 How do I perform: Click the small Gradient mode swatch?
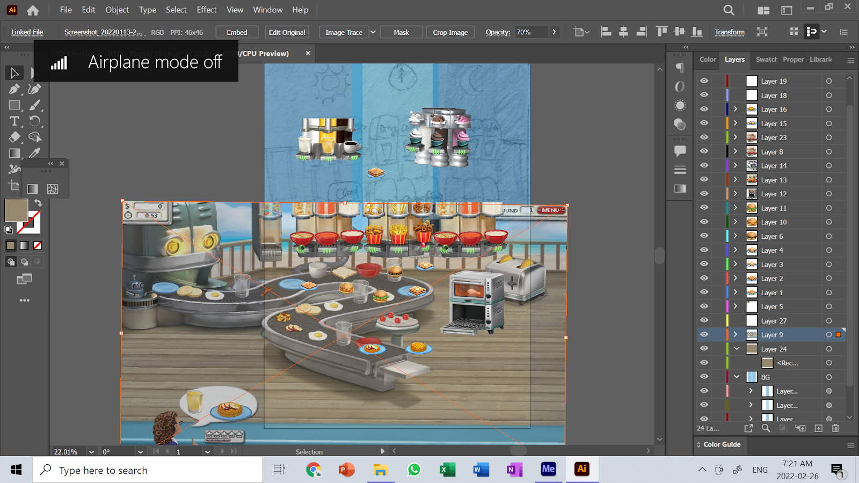(x=24, y=246)
